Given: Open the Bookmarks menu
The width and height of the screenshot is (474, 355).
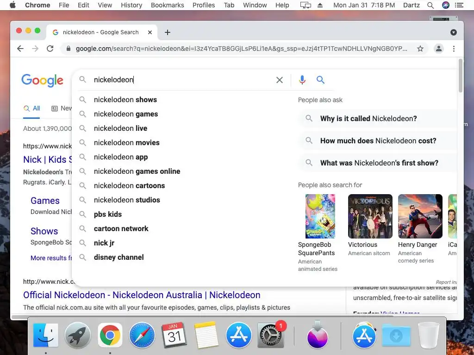Looking at the screenshot, I should pos(168,5).
